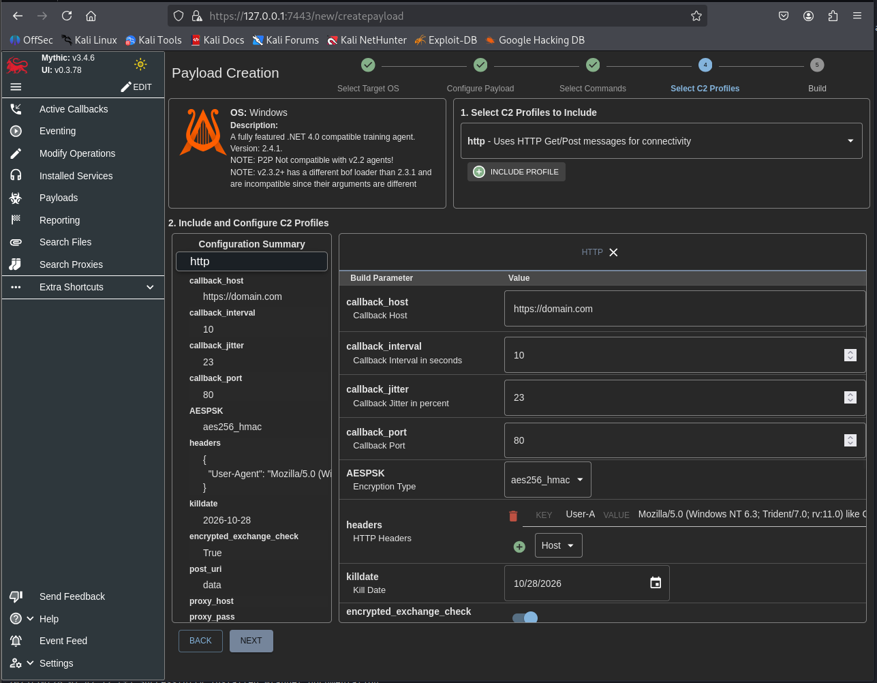Open the killdate calendar picker icon

click(656, 583)
